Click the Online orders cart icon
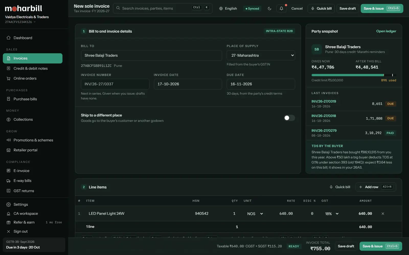This screenshot has width=409, height=255. [8, 79]
